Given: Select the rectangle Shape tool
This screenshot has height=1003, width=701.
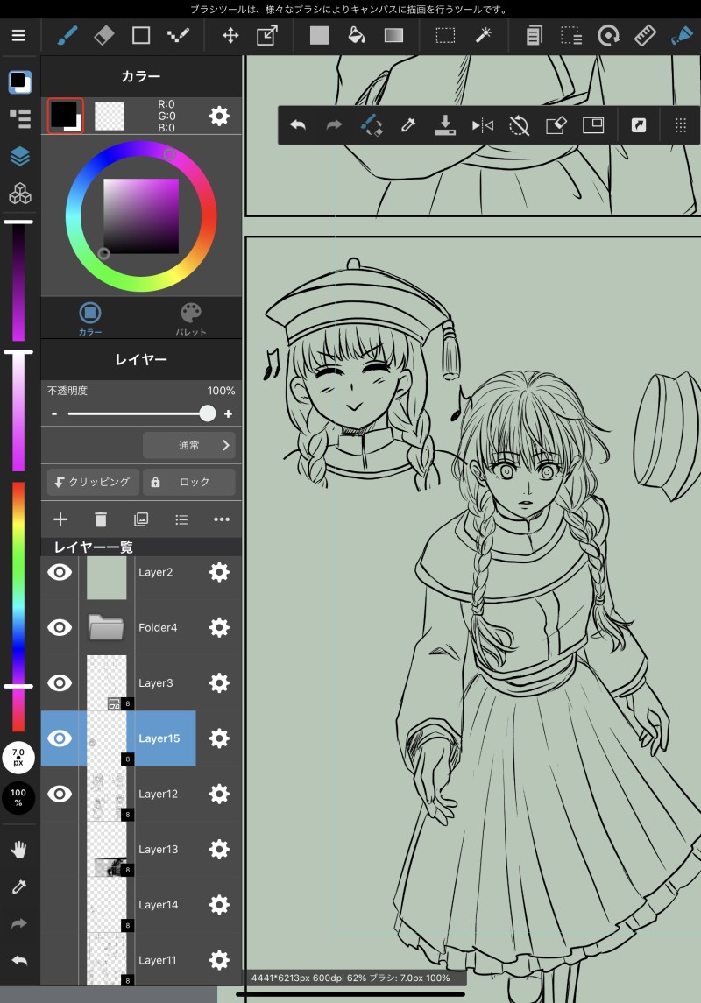Looking at the screenshot, I should (141, 35).
